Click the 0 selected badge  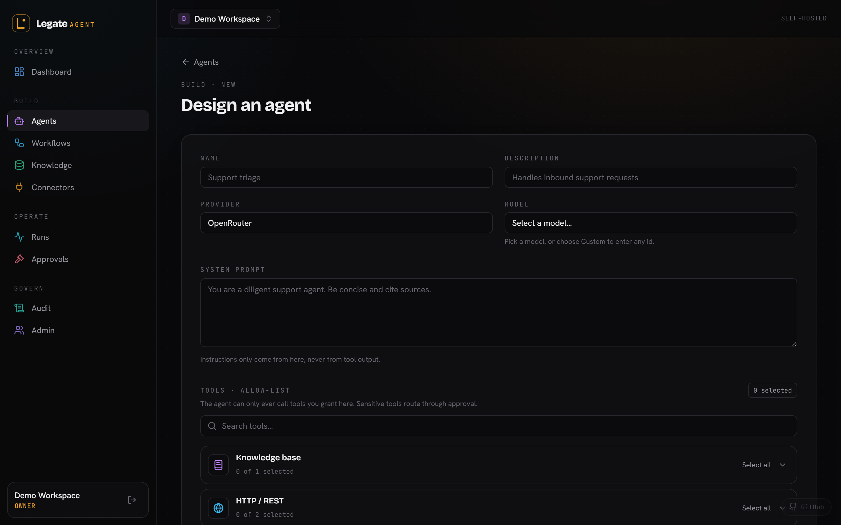pos(772,390)
